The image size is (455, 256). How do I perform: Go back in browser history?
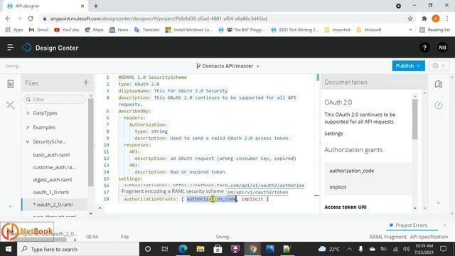(8, 18)
